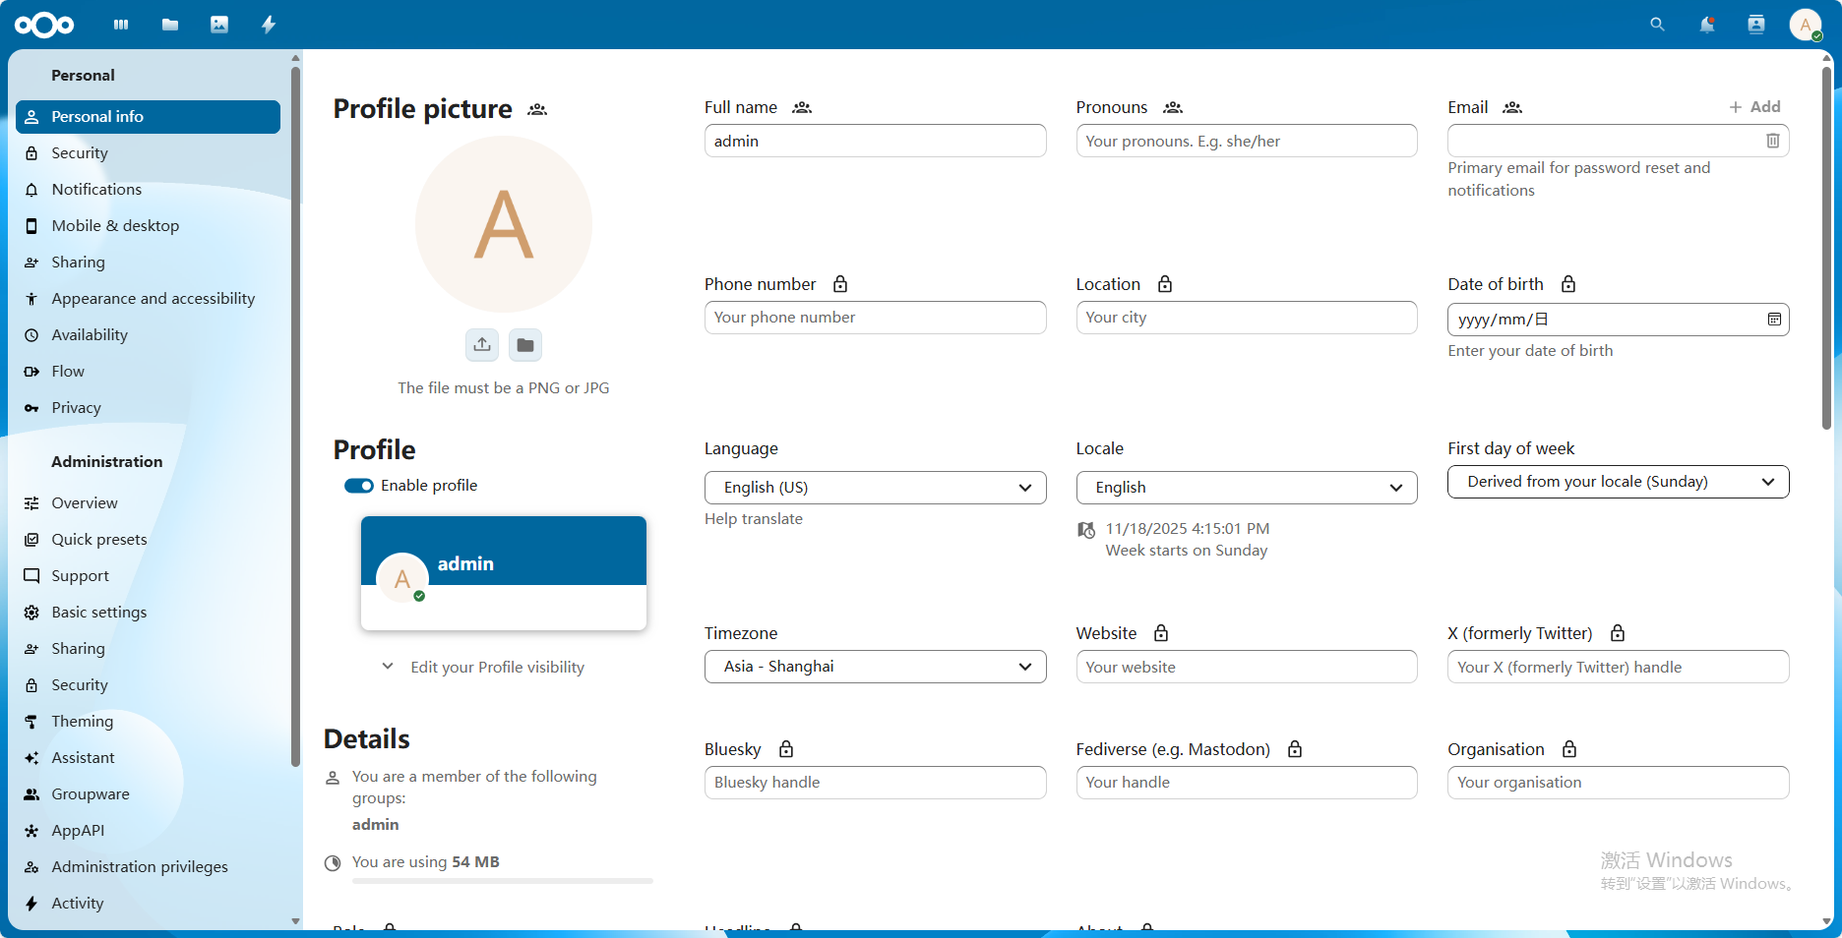Open the Dashboard app icon
The height and width of the screenshot is (938, 1842).
click(121, 25)
